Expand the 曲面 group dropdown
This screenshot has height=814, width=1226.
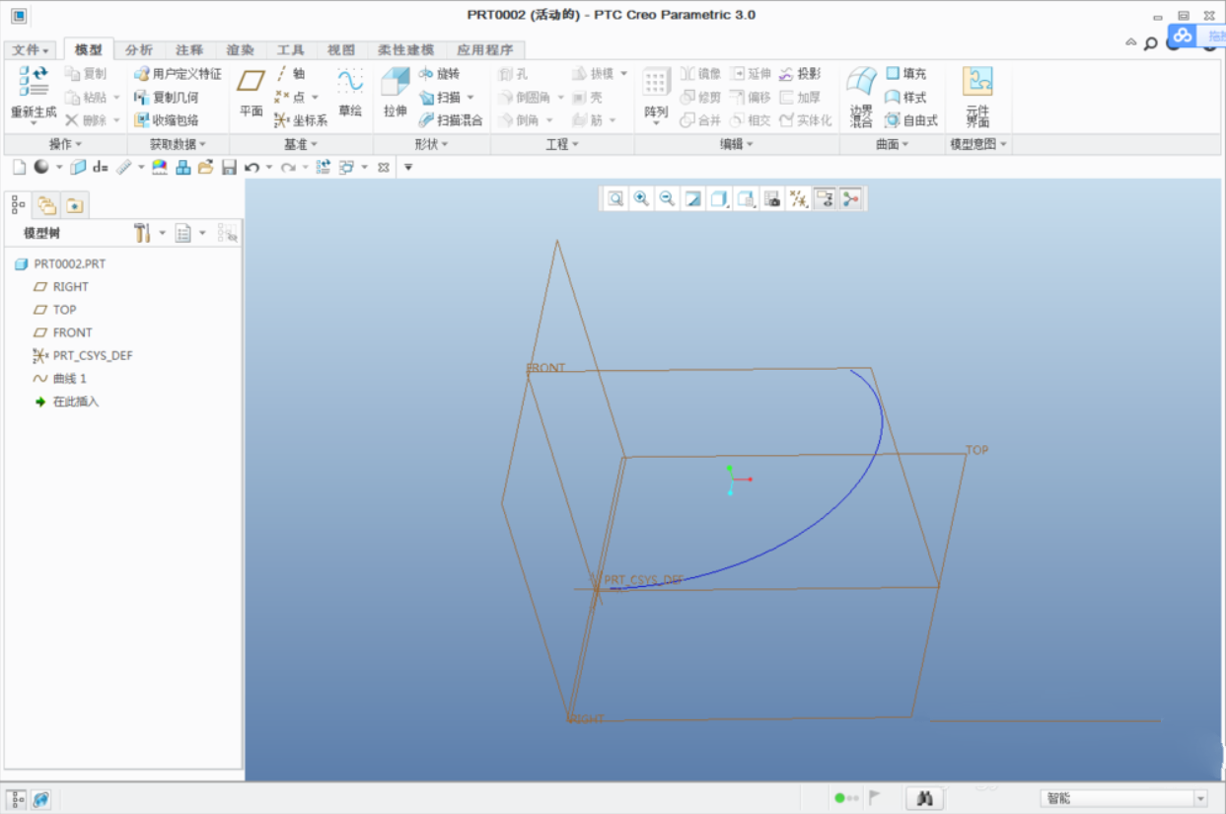click(x=893, y=144)
